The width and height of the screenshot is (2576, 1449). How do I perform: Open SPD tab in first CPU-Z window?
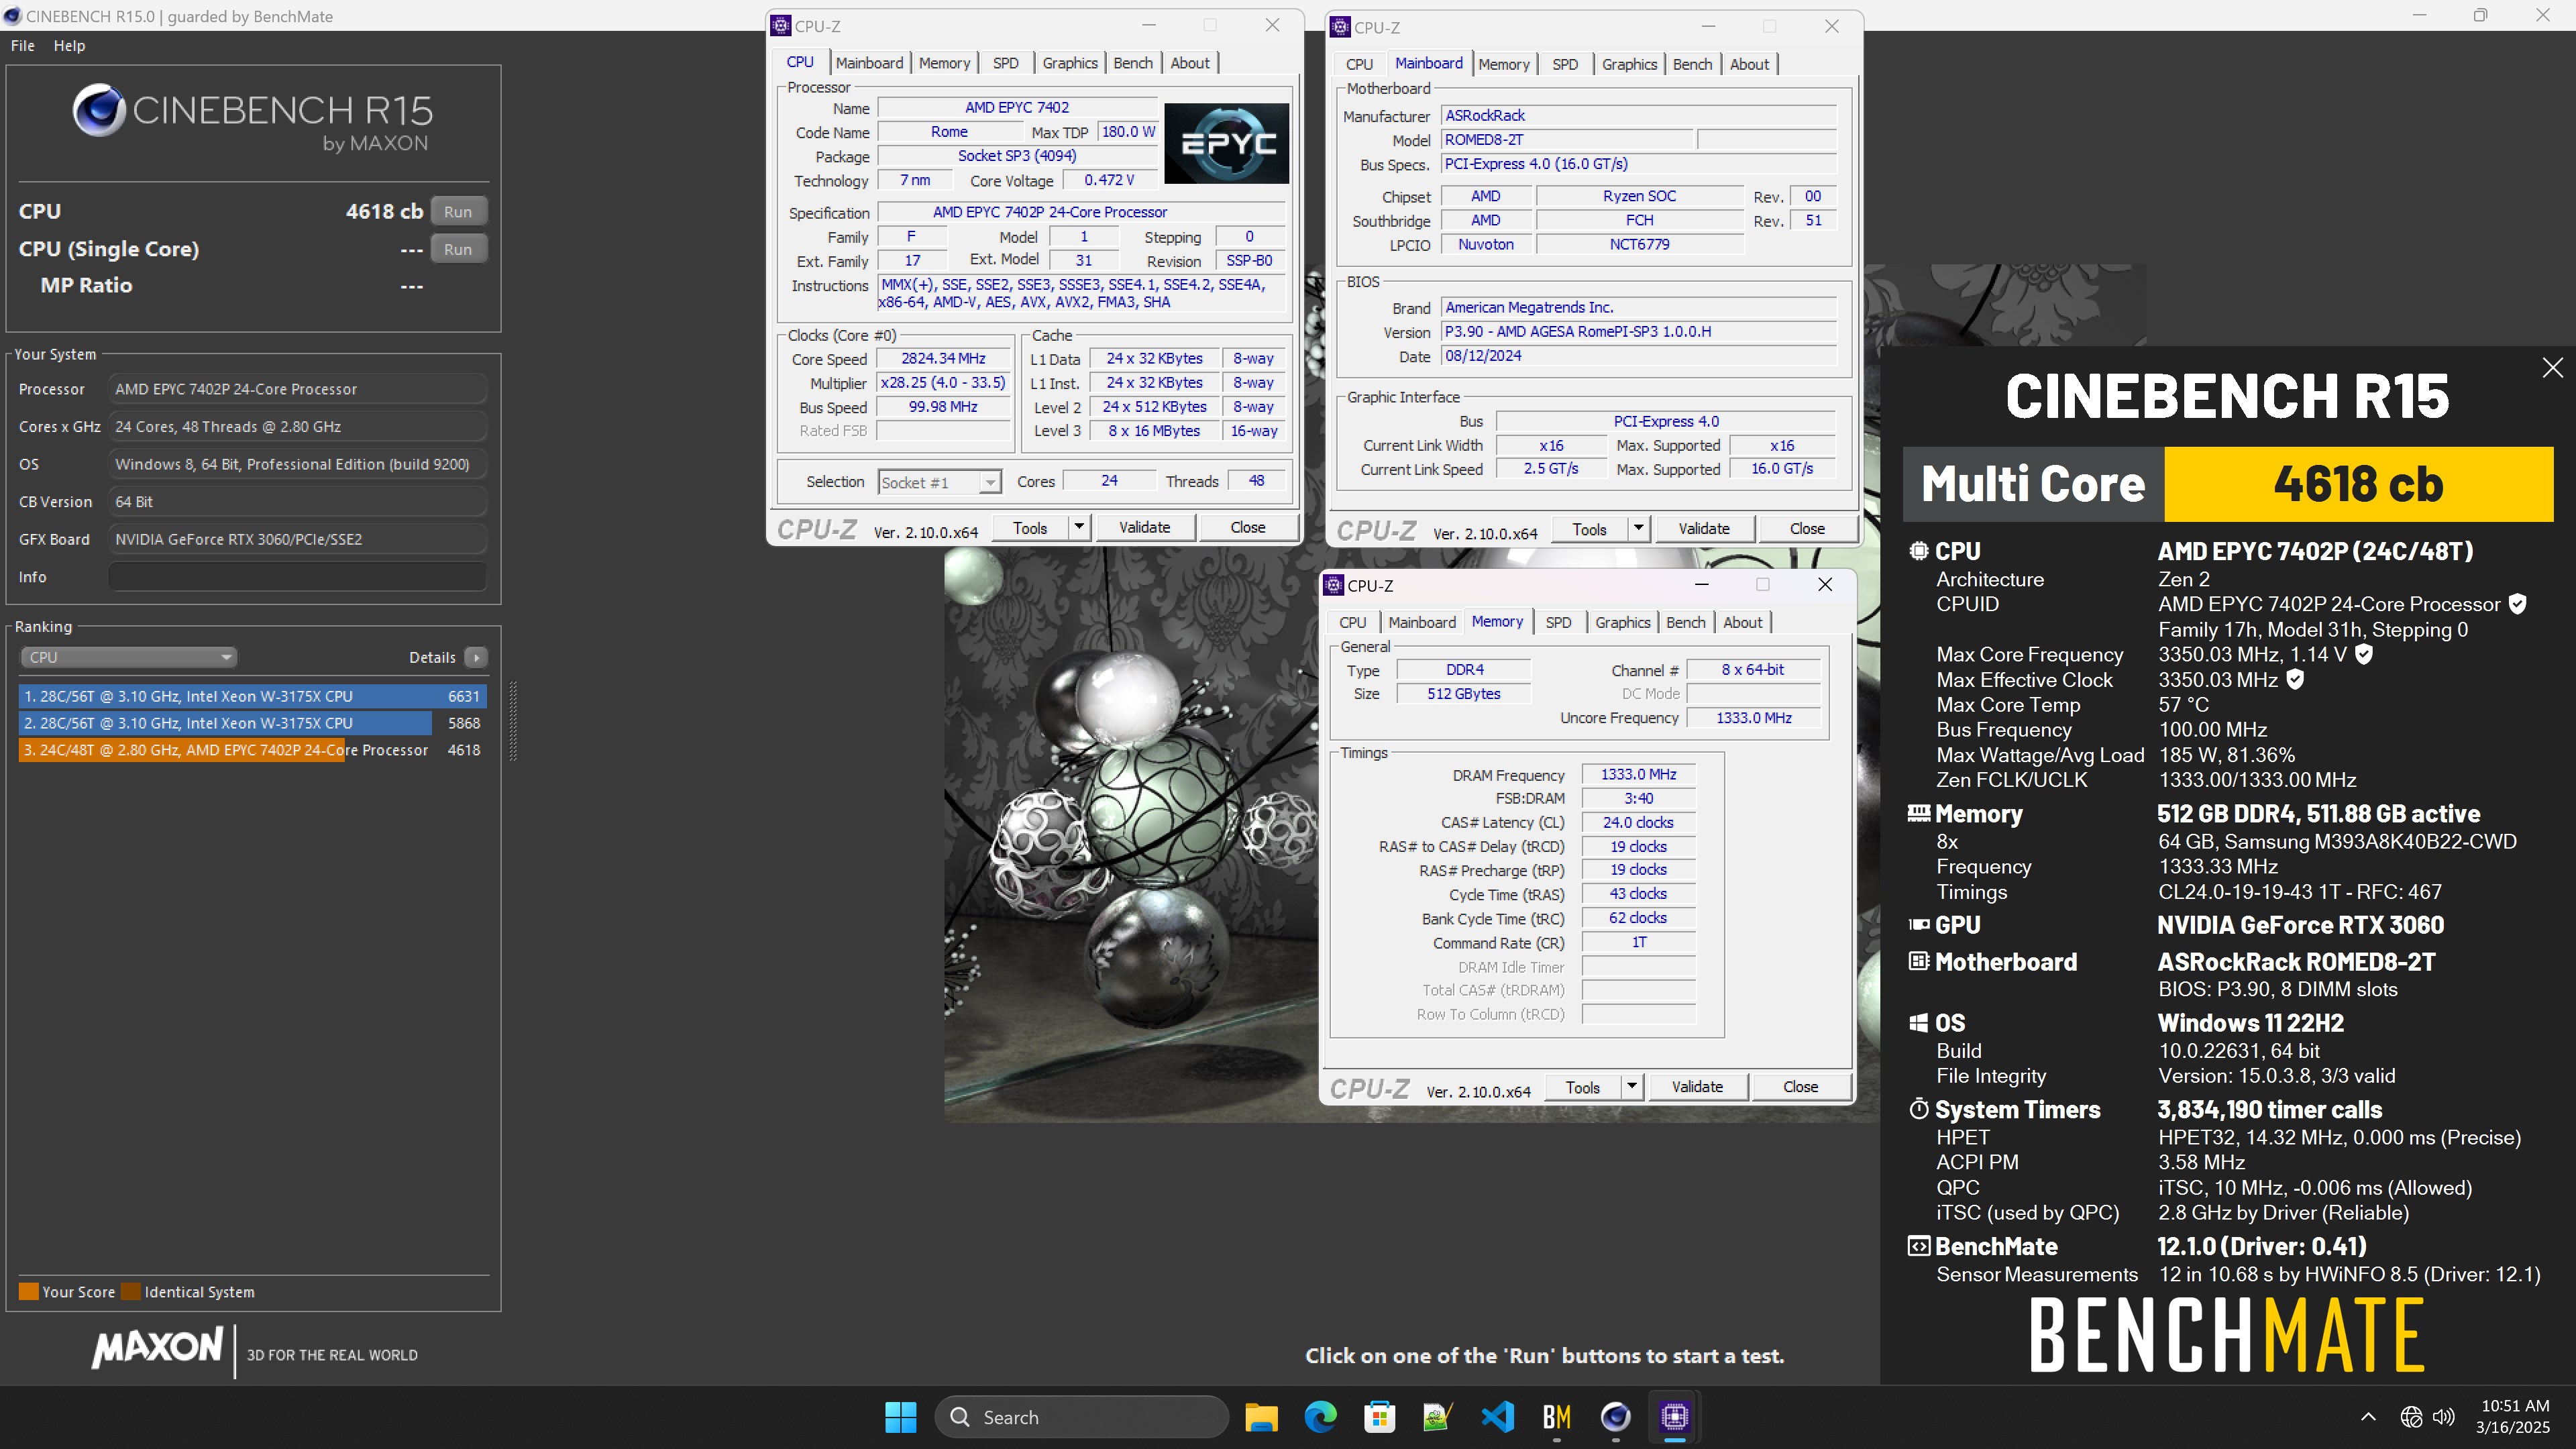pos(1006,63)
